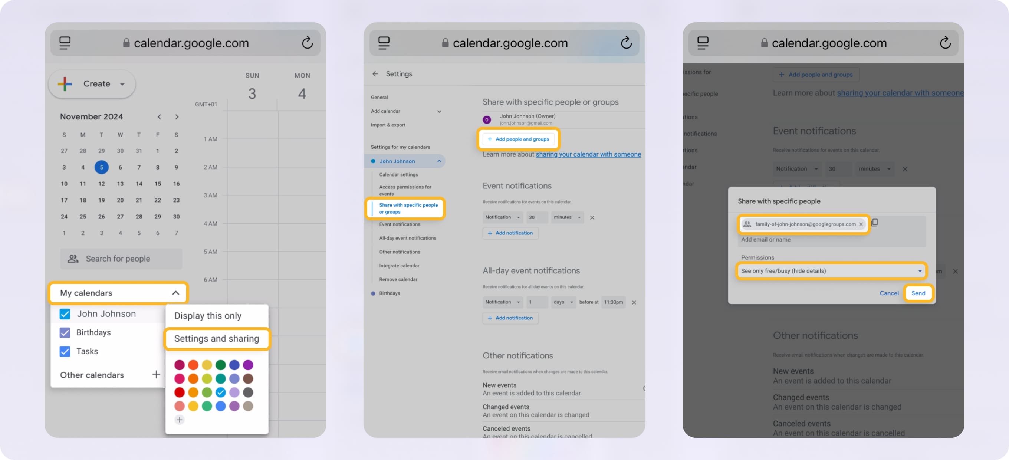
Task: Collapse My calendars section
Action: coord(175,293)
